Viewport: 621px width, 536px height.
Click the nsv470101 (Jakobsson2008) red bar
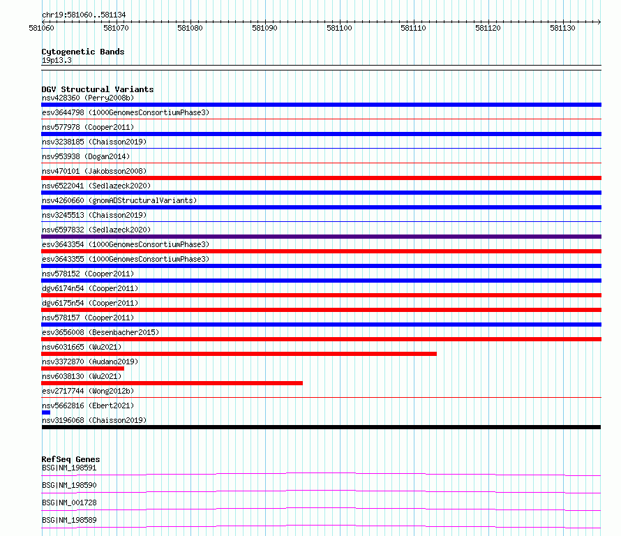coord(321,178)
